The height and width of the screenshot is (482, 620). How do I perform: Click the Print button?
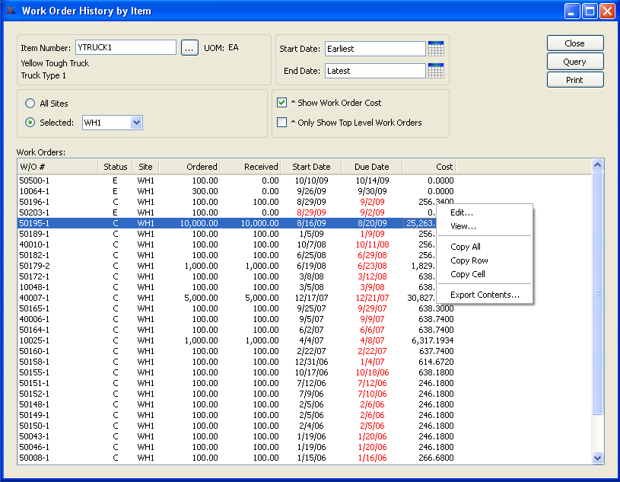click(574, 80)
